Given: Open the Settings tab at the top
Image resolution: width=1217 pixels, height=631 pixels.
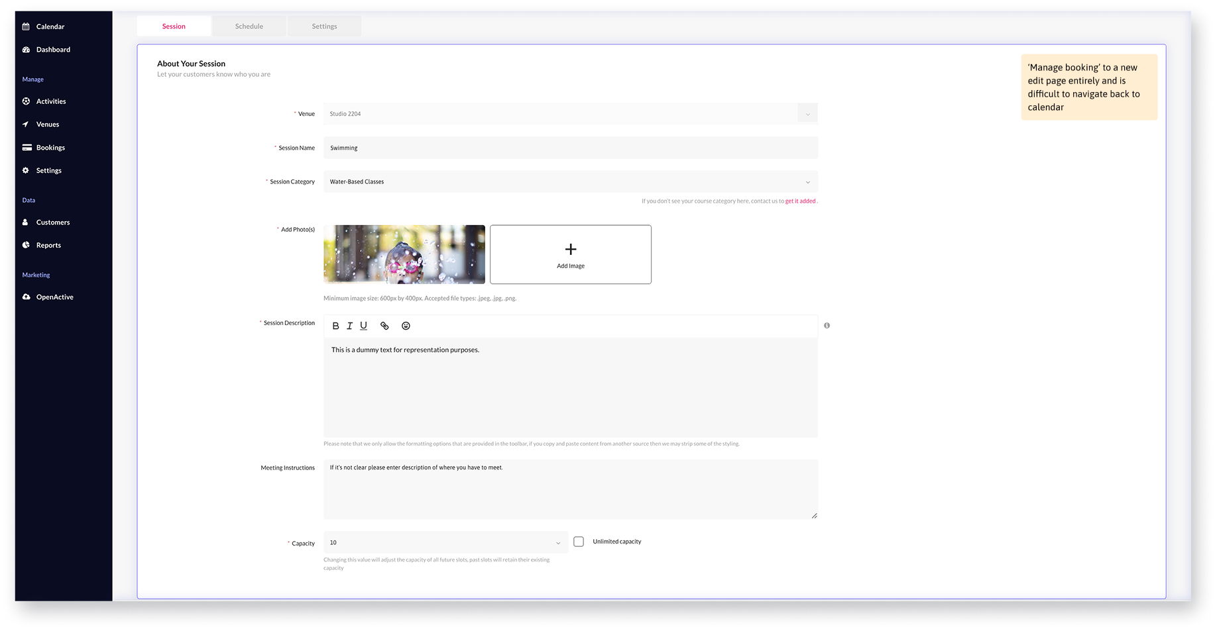Looking at the screenshot, I should tap(324, 26).
